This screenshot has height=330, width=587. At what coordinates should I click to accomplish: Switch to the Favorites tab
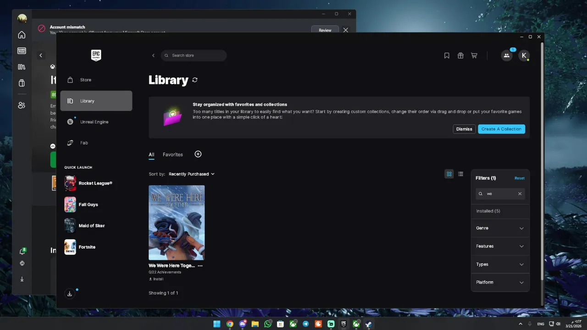pos(173,155)
